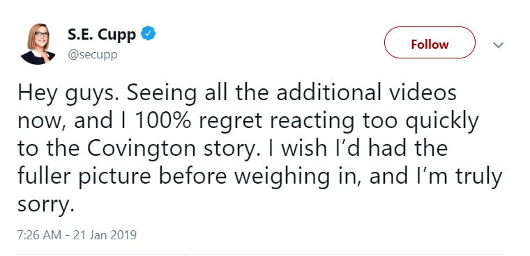Open the tweet's 7:26 AM timestamp permalink
Viewport: 530px width, 256px height.
tap(39, 234)
